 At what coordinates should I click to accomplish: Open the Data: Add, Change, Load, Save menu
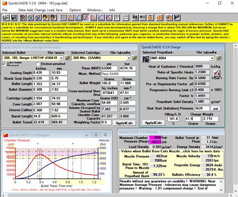click(x=40, y=10)
